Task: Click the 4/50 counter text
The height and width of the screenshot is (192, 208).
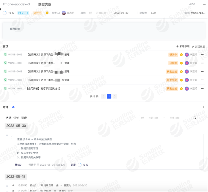Action: (x=192, y=4)
